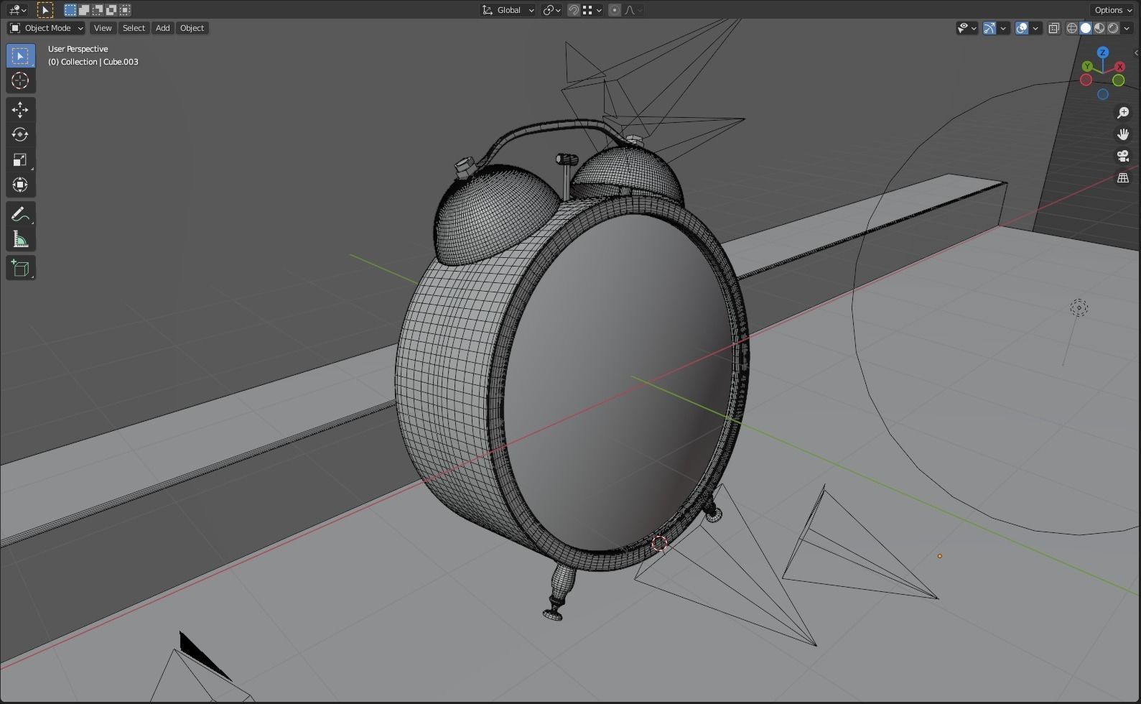Open the transform pivot point dropdown
This screenshot has width=1141, height=704.
551,10
